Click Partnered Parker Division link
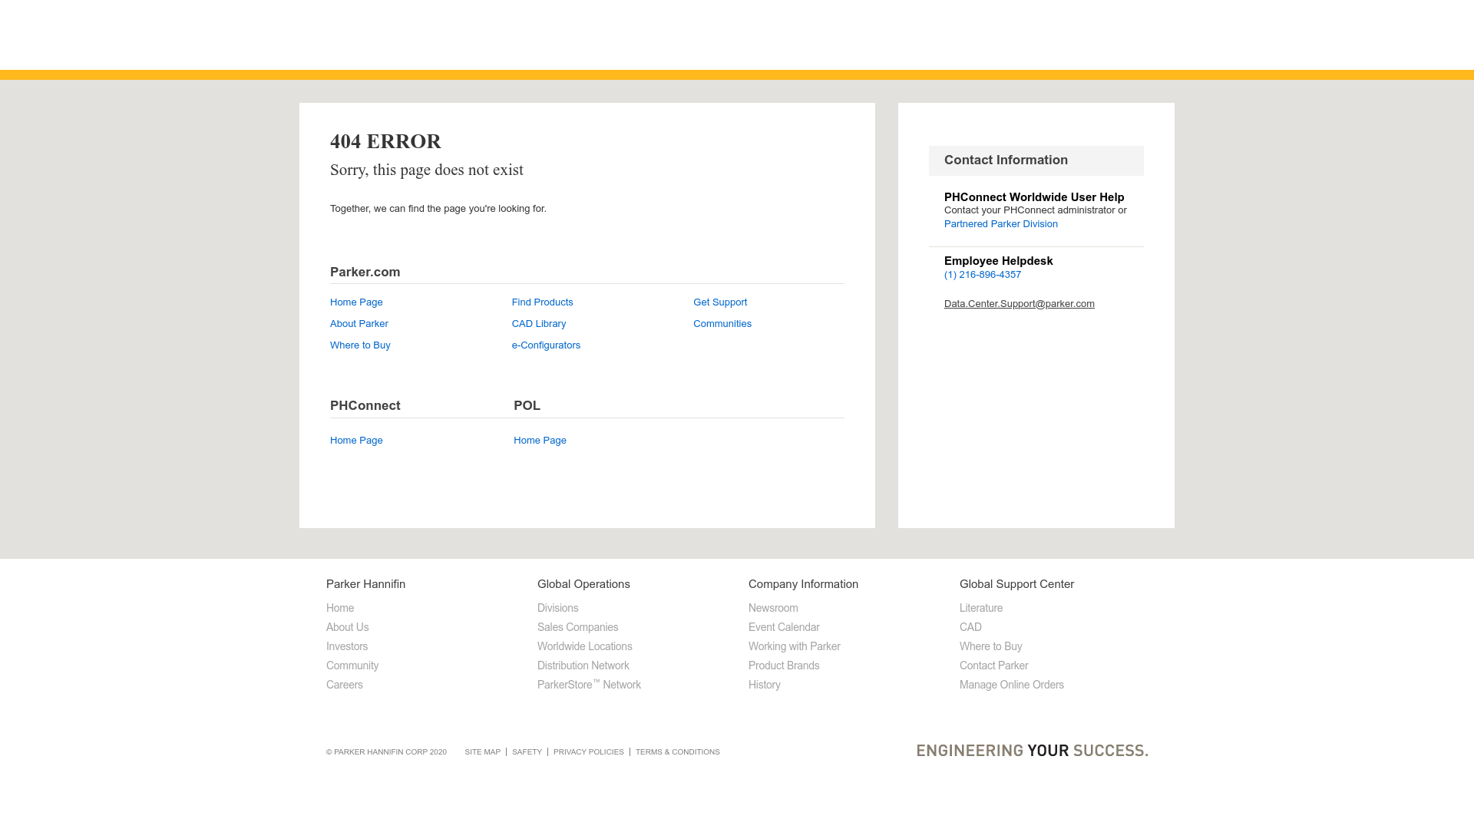1474x829 pixels. [1001, 224]
